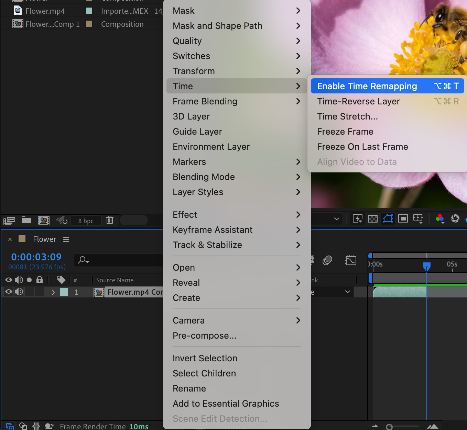Take snapshot with camera shutter icon
This screenshot has height=430, width=467.
455,218
